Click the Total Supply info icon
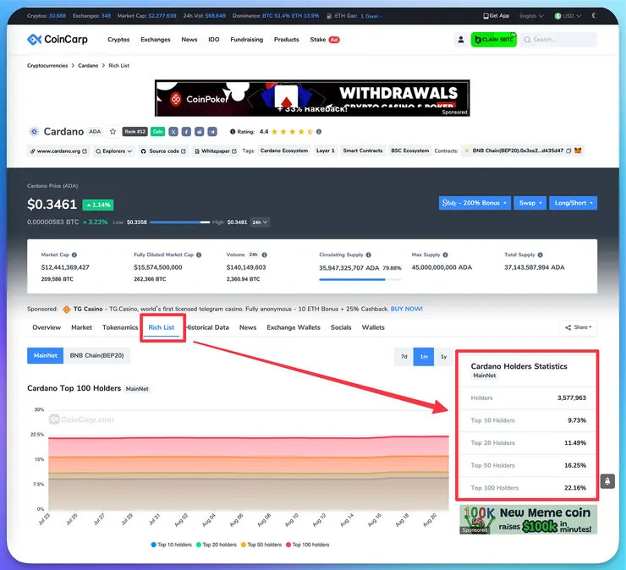Image resolution: width=626 pixels, height=570 pixels. [x=541, y=255]
